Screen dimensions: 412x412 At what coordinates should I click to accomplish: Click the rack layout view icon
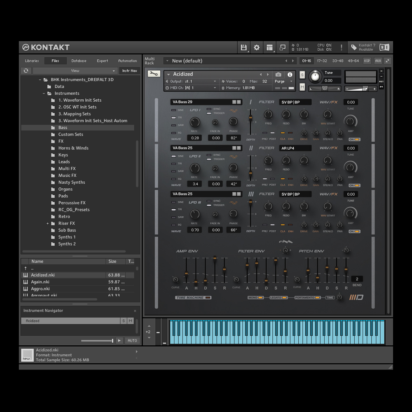point(269,47)
